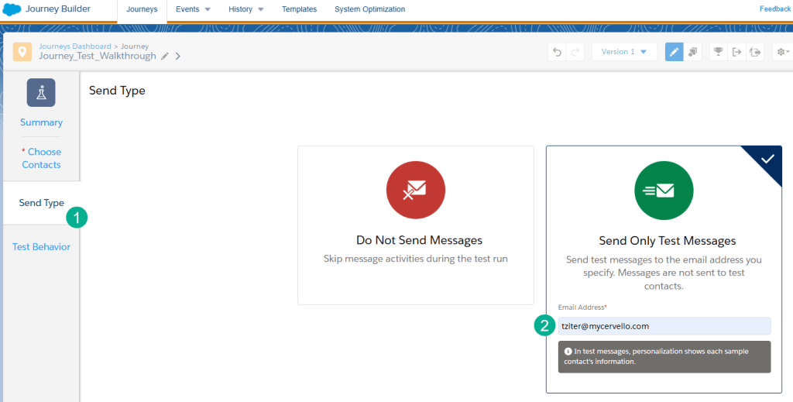Open the gear settings dropdown
Image resolution: width=793 pixels, height=402 pixels.
pyautogui.click(x=782, y=52)
